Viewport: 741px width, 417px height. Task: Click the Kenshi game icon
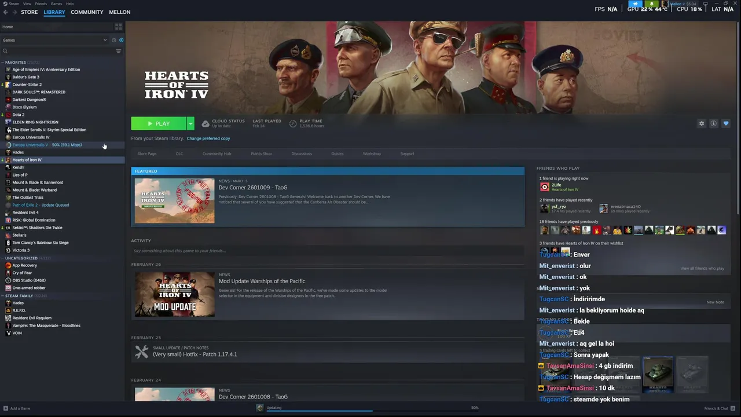click(x=8, y=167)
